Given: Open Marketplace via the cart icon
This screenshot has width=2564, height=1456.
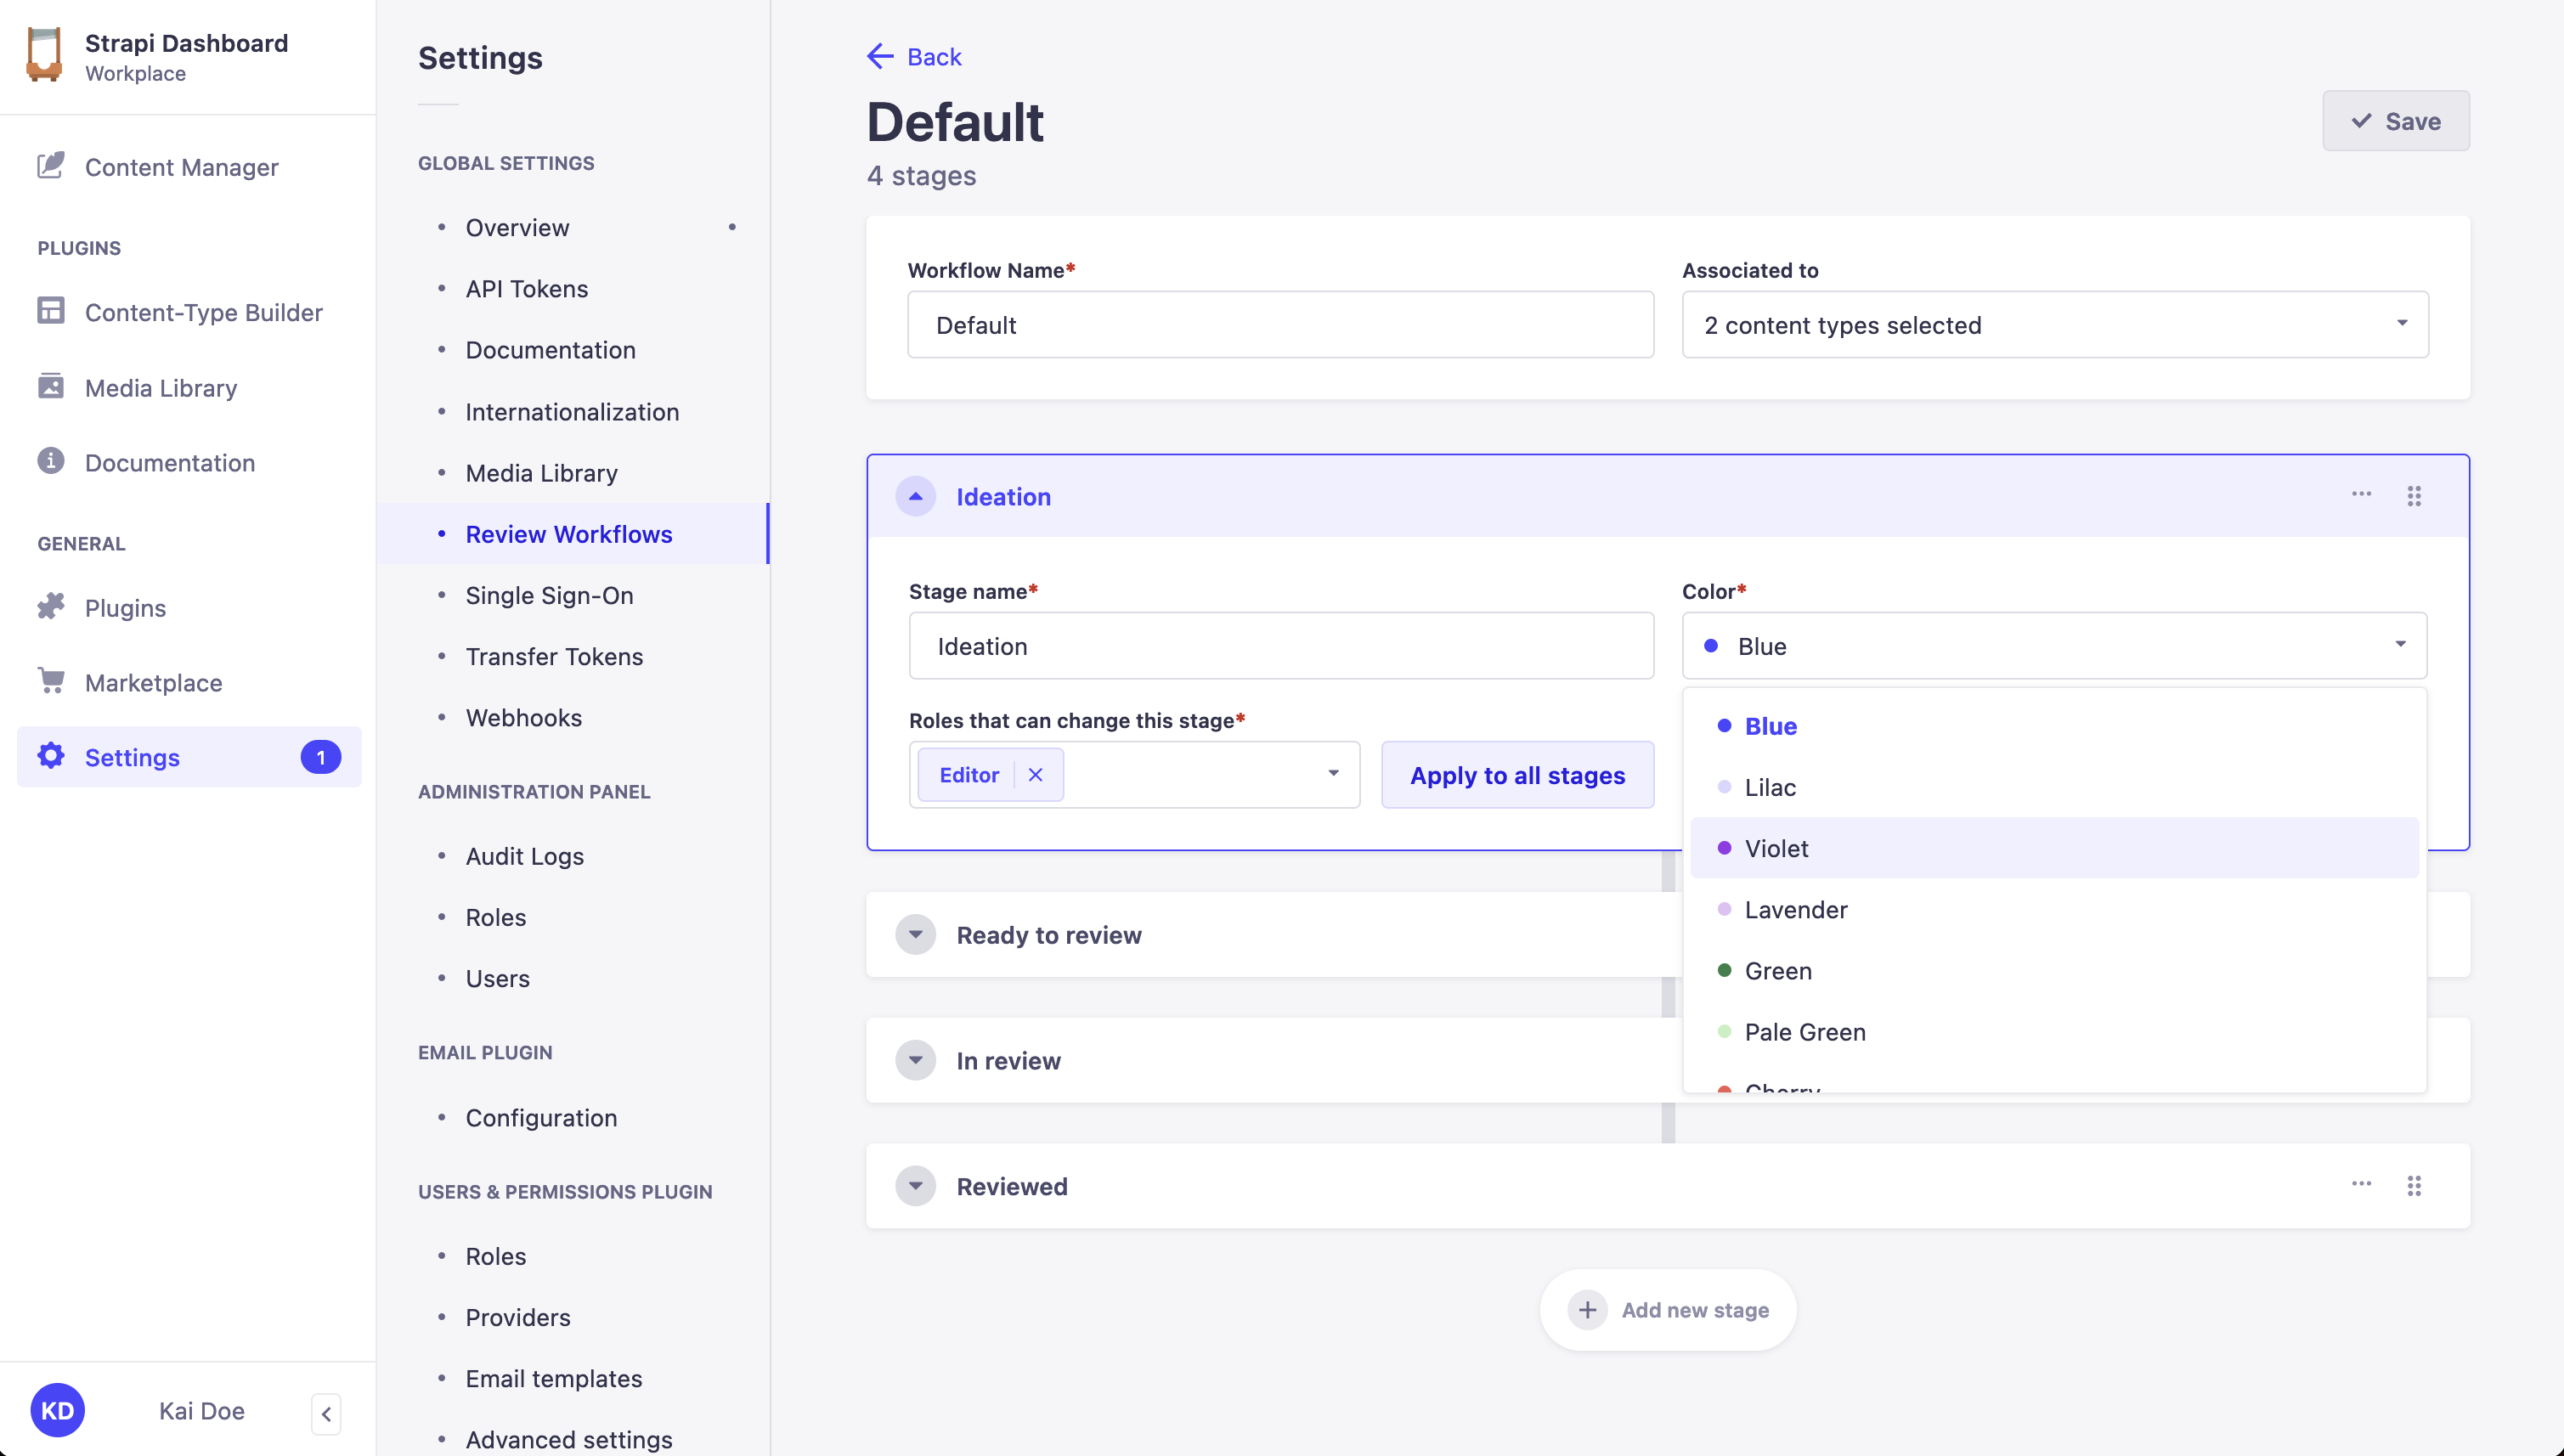Looking at the screenshot, I should pyautogui.click(x=50, y=681).
